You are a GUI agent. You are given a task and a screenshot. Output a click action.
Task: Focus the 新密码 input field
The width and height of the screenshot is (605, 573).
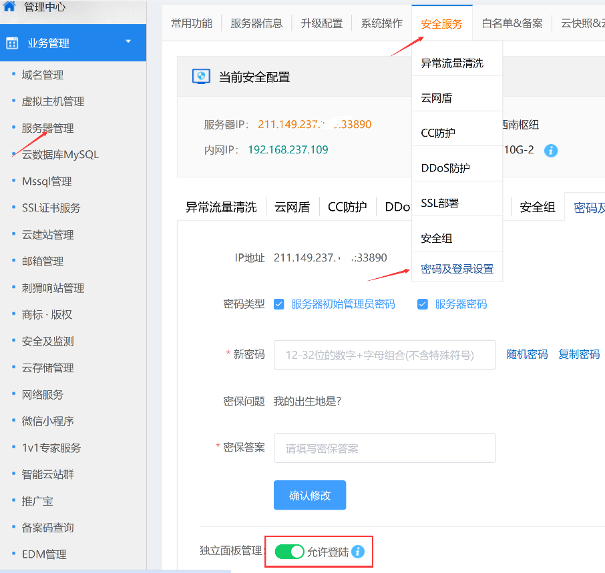click(385, 355)
